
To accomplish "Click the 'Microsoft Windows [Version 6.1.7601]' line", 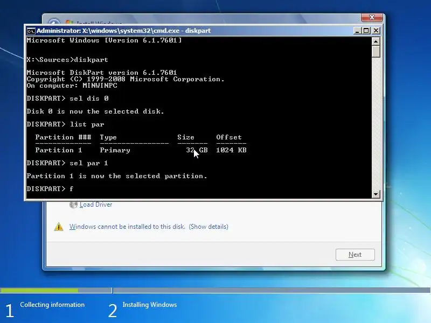I will [x=104, y=40].
